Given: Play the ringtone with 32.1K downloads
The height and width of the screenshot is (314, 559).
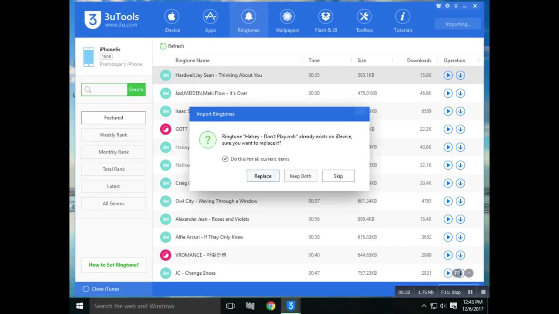Looking at the screenshot, I should click(448, 165).
